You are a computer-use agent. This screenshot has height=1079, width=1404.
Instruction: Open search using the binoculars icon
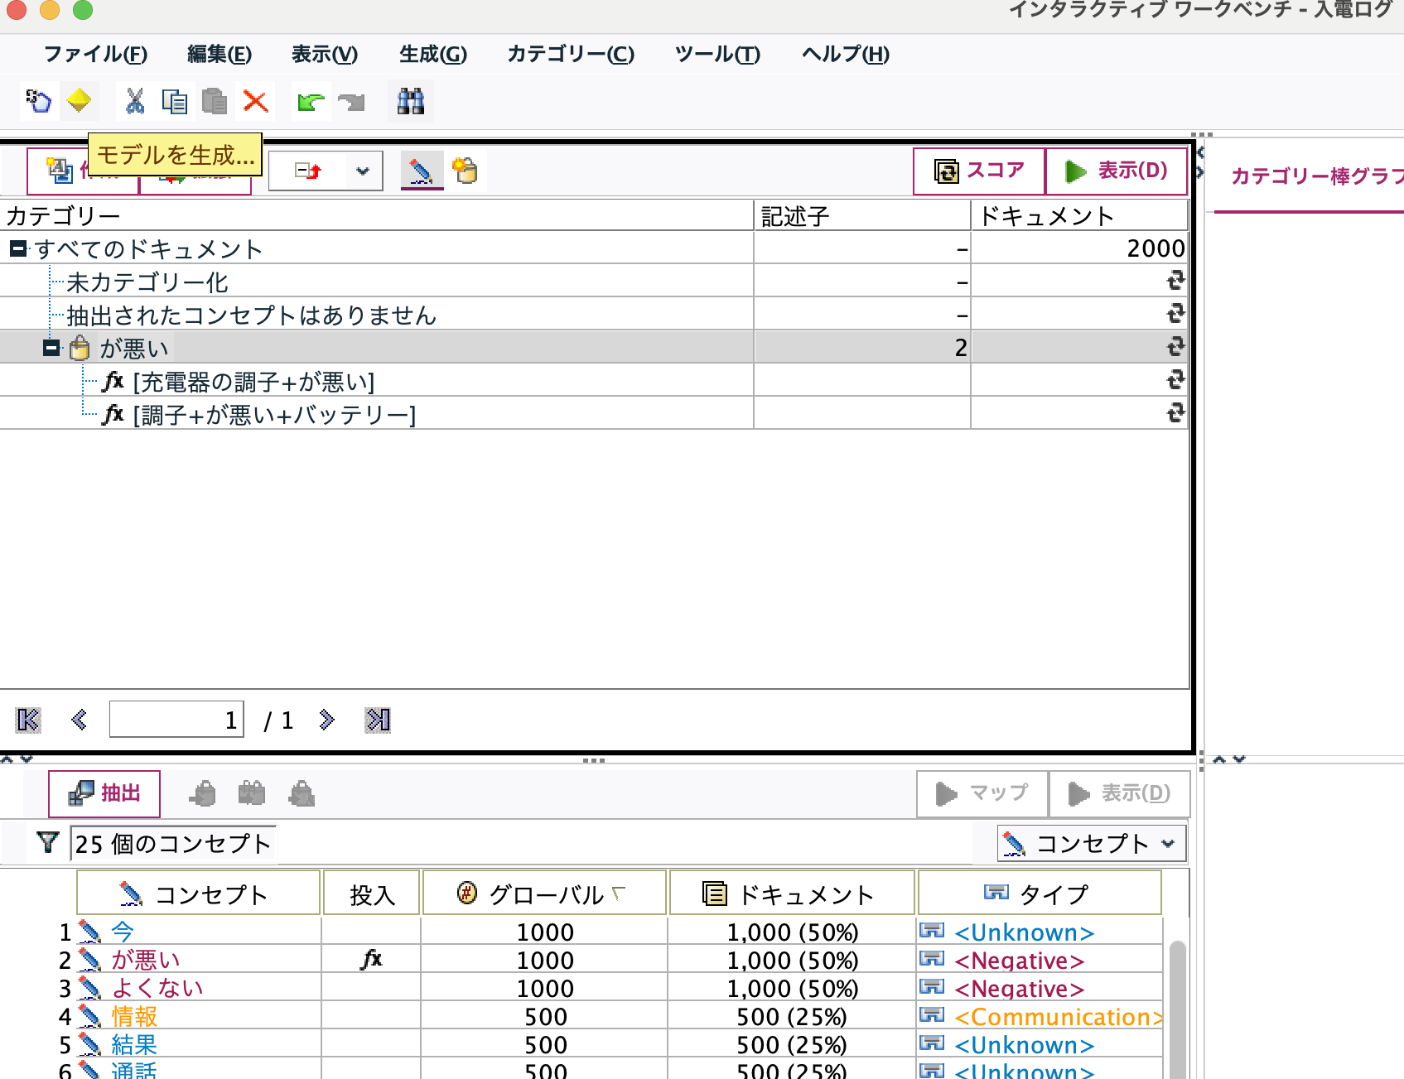click(x=410, y=100)
